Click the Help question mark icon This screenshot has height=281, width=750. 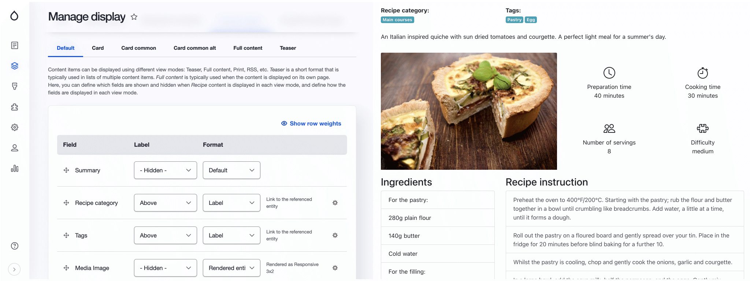15,246
